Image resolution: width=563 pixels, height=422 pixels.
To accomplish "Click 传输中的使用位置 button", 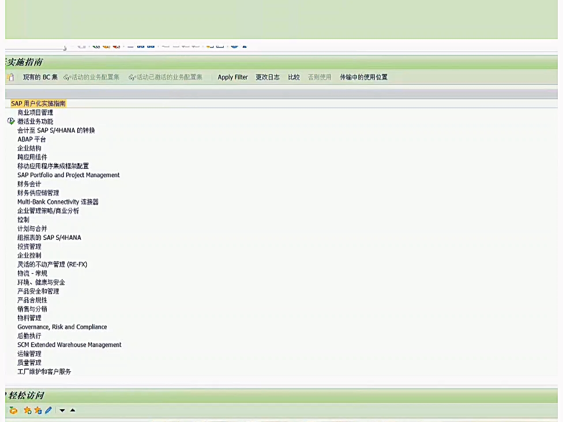I will [364, 77].
